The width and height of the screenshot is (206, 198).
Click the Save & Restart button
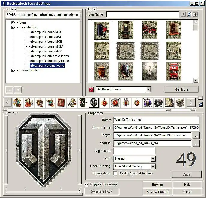click(x=157, y=192)
